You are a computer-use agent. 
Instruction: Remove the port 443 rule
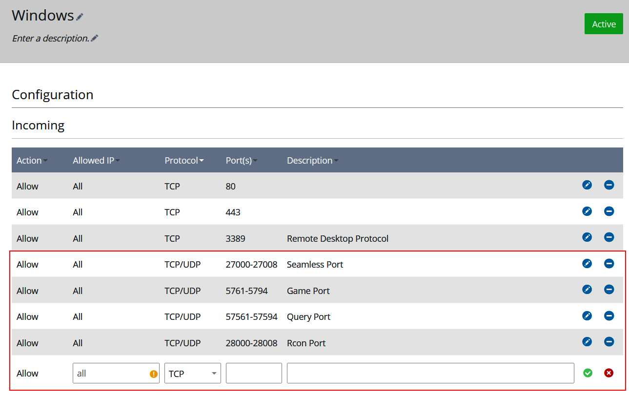[609, 211]
